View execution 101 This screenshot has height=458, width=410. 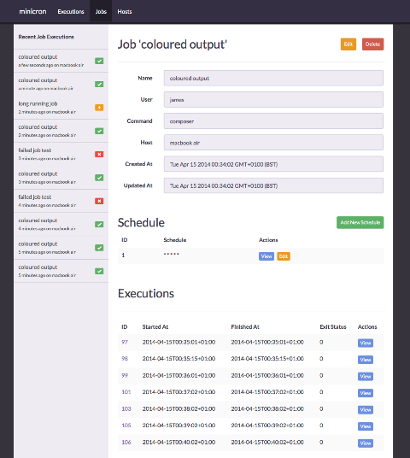(x=366, y=393)
